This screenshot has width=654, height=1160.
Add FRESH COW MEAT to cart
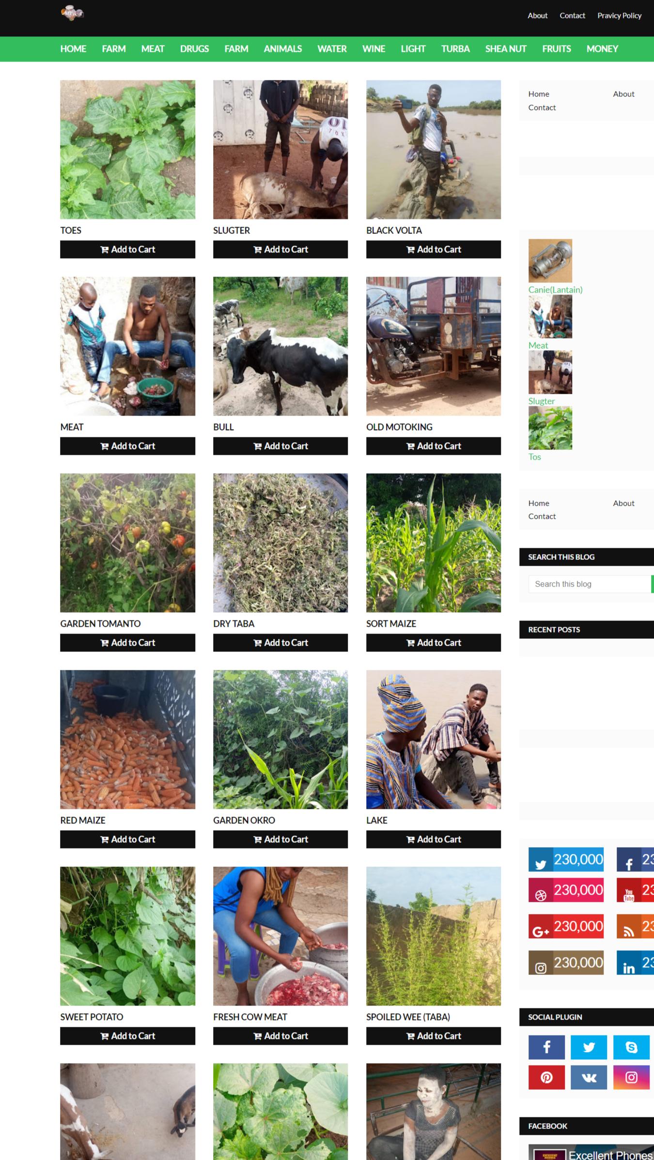point(280,1036)
